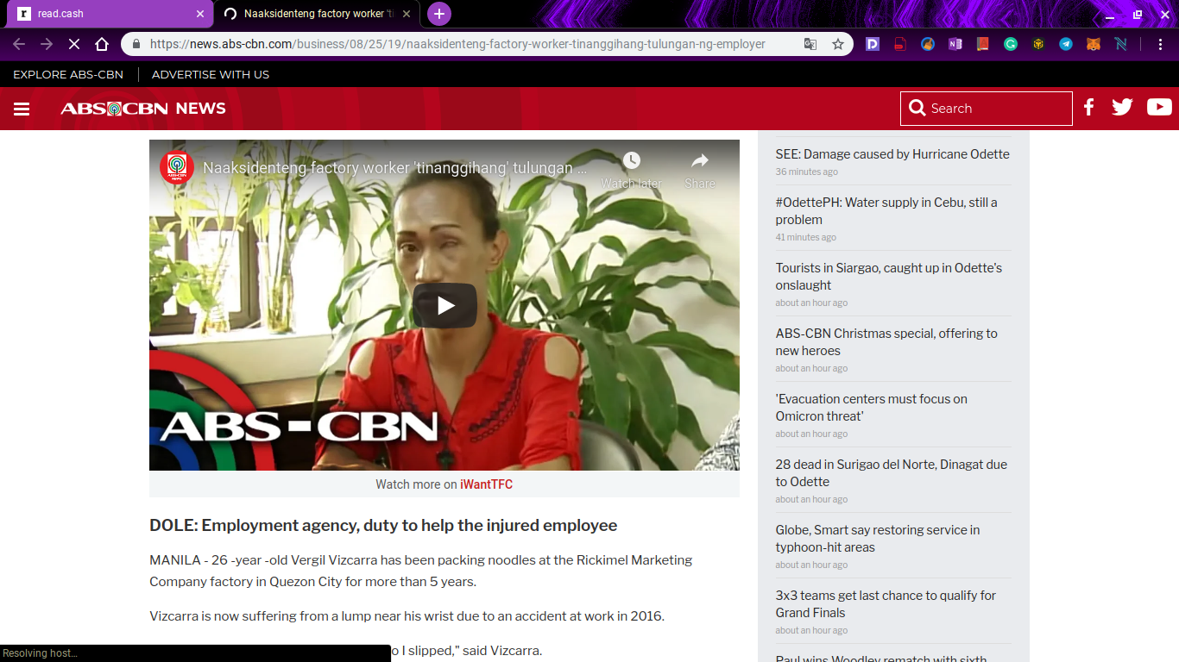Image resolution: width=1179 pixels, height=662 pixels.
Task: Open '3x3 teams get last chance' story
Action: (886, 604)
